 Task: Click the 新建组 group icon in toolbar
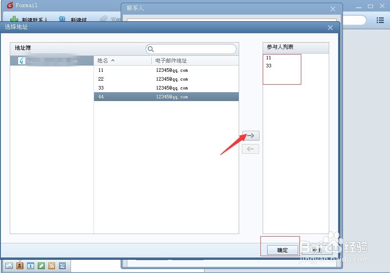62,19
